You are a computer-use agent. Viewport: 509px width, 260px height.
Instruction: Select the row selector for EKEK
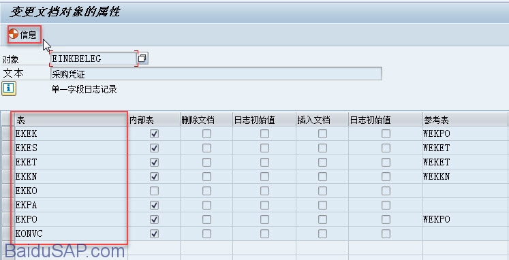[x=7, y=133]
